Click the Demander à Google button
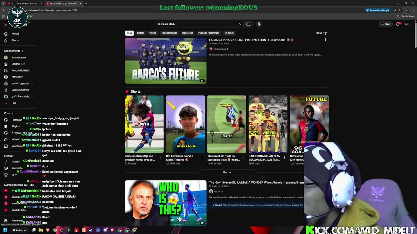The height and width of the screenshot is (234, 417). click(378, 10)
